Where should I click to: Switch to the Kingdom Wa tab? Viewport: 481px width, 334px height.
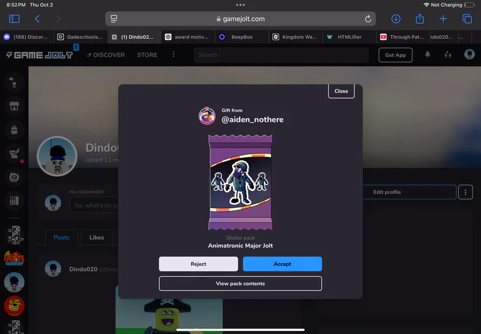tap(296, 37)
